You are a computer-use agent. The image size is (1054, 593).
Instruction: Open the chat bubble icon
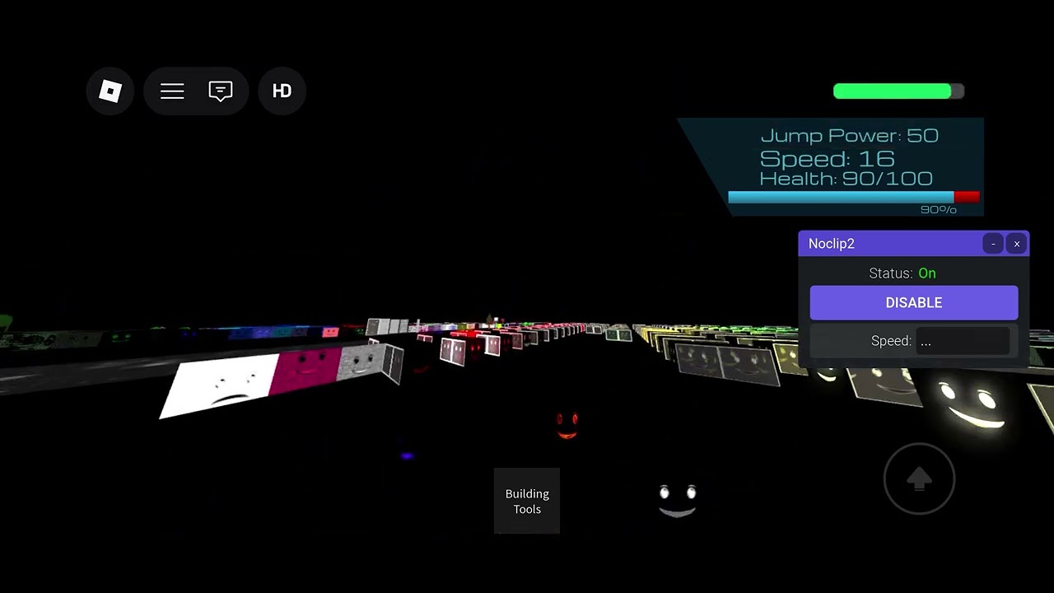point(220,91)
